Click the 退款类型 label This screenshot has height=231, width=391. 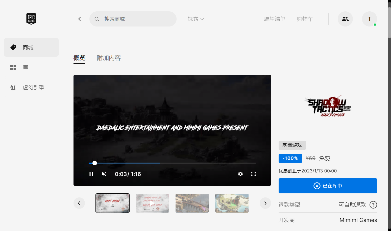tap(289, 205)
